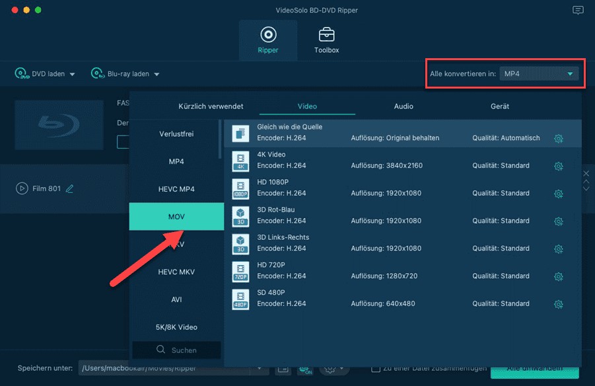Choose the HD 720P preset icon
595x386 pixels.
click(x=240, y=272)
